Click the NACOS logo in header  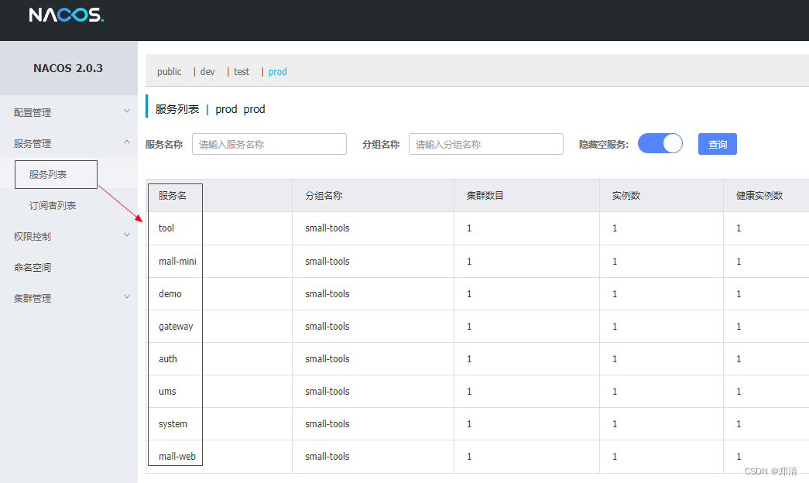[66, 15]
